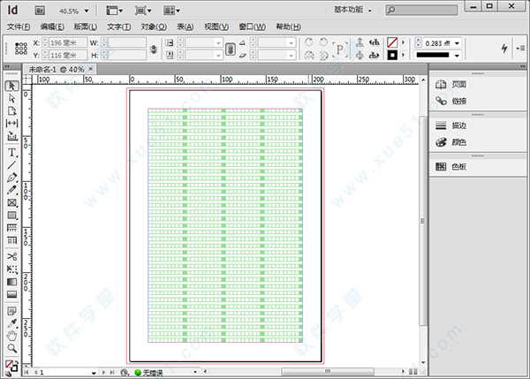530x379 pixels.
Task: Select the Gradient Swatch tool
Action: pyautogui.click(x=11, y=282)
